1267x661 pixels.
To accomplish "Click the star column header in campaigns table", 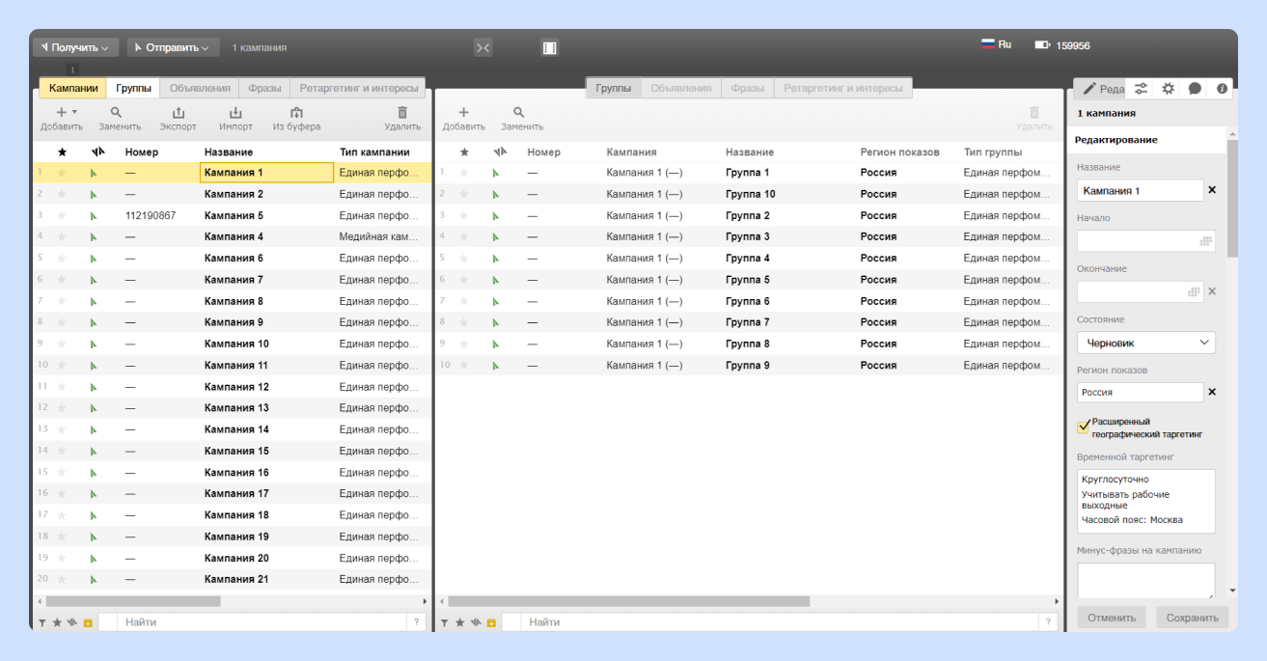I will [63, 151].
